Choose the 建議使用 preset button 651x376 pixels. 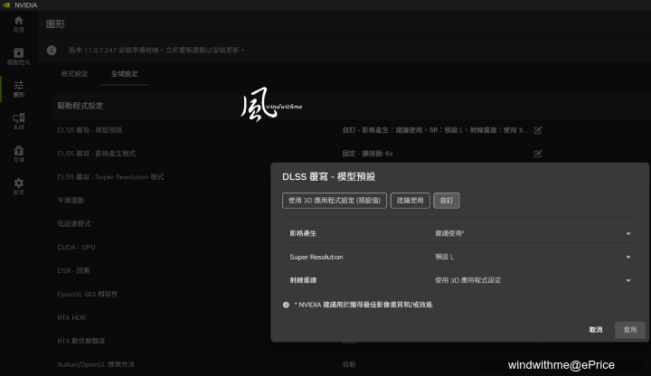410,201
